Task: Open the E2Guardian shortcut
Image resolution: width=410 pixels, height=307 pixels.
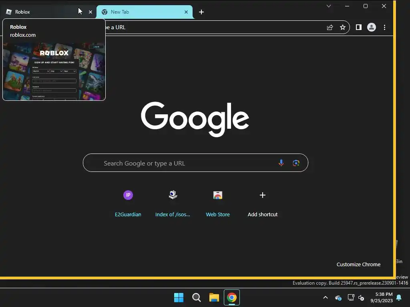Action: pyautogui.click(x=128, y=203)
